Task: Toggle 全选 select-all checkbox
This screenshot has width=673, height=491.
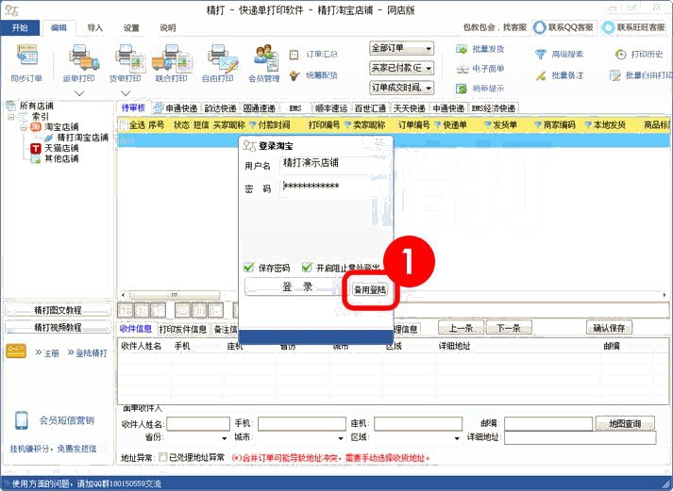Action: pyautogui.click(x=124, y=125)
